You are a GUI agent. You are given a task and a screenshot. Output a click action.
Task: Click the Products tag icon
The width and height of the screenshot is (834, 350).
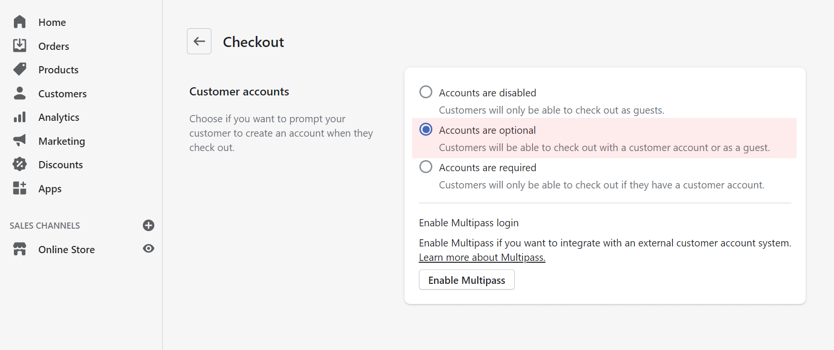pyautogui.click(x=20, y=70)
